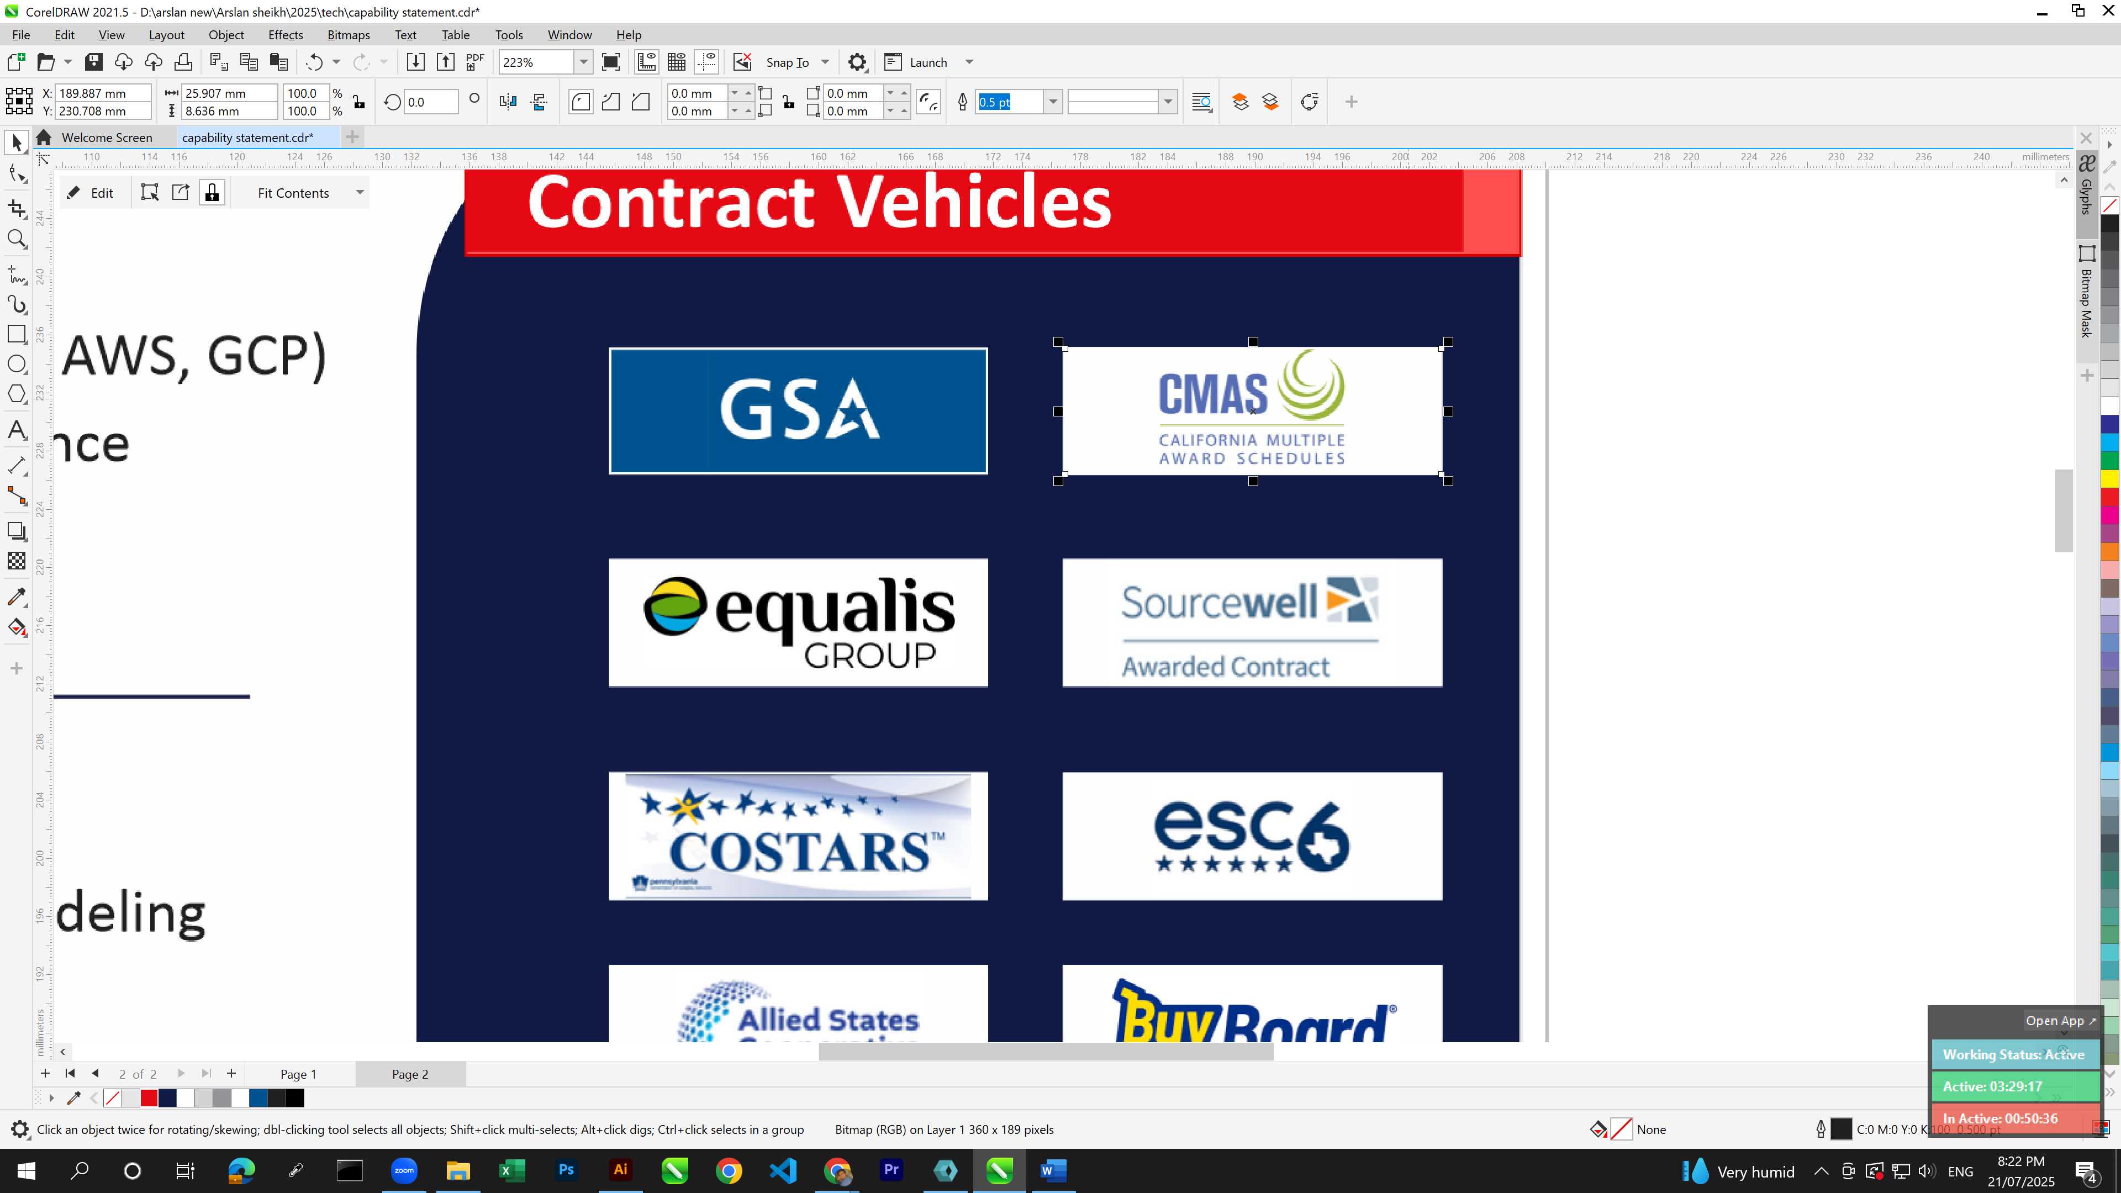The image size is (2121, 1193).
Task: Toggle Show guidelines button
Action: click(706, 62)
